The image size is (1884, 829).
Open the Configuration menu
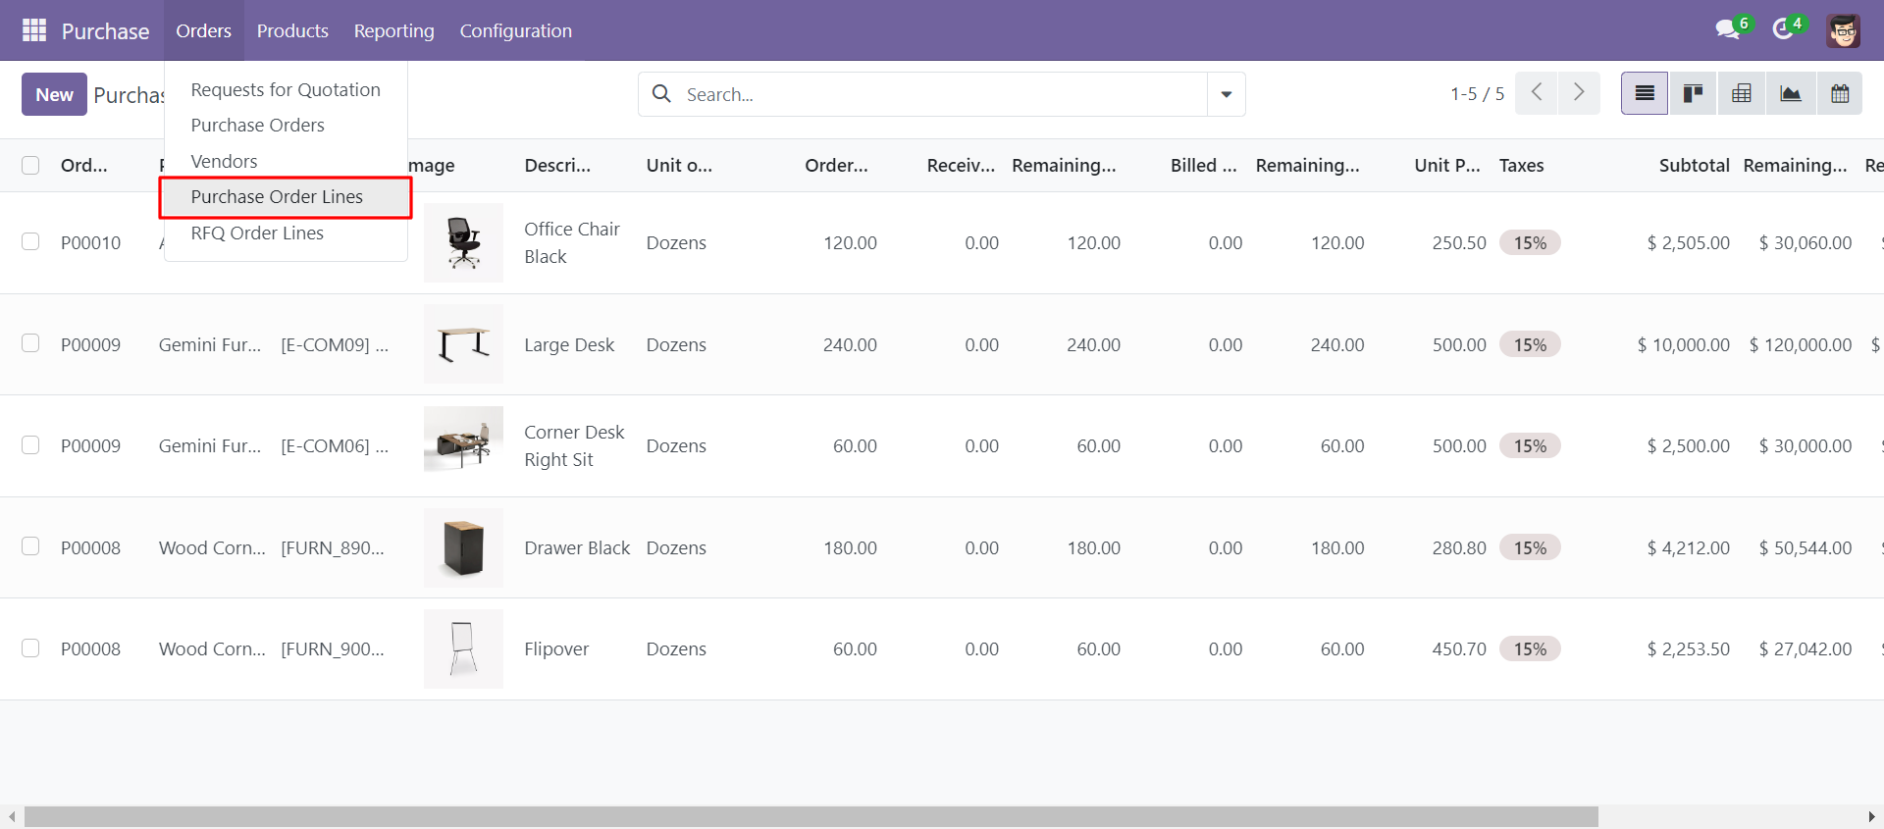point(515,30)
